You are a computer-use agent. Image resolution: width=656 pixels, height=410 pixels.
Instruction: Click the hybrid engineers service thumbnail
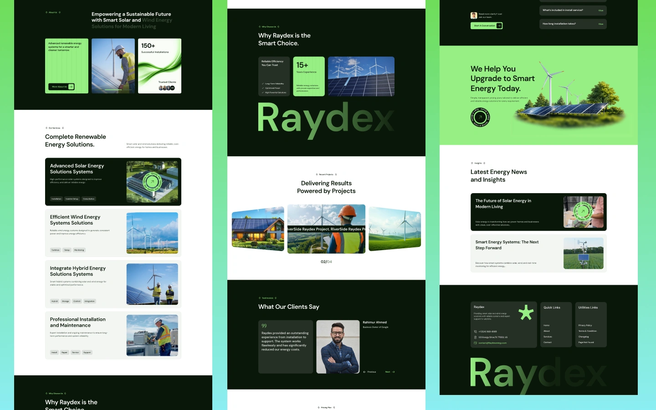pos(152,284)
